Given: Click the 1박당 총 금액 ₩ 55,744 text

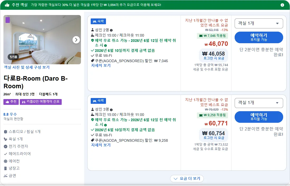Looking at the screenshot, I should (211, 65).
